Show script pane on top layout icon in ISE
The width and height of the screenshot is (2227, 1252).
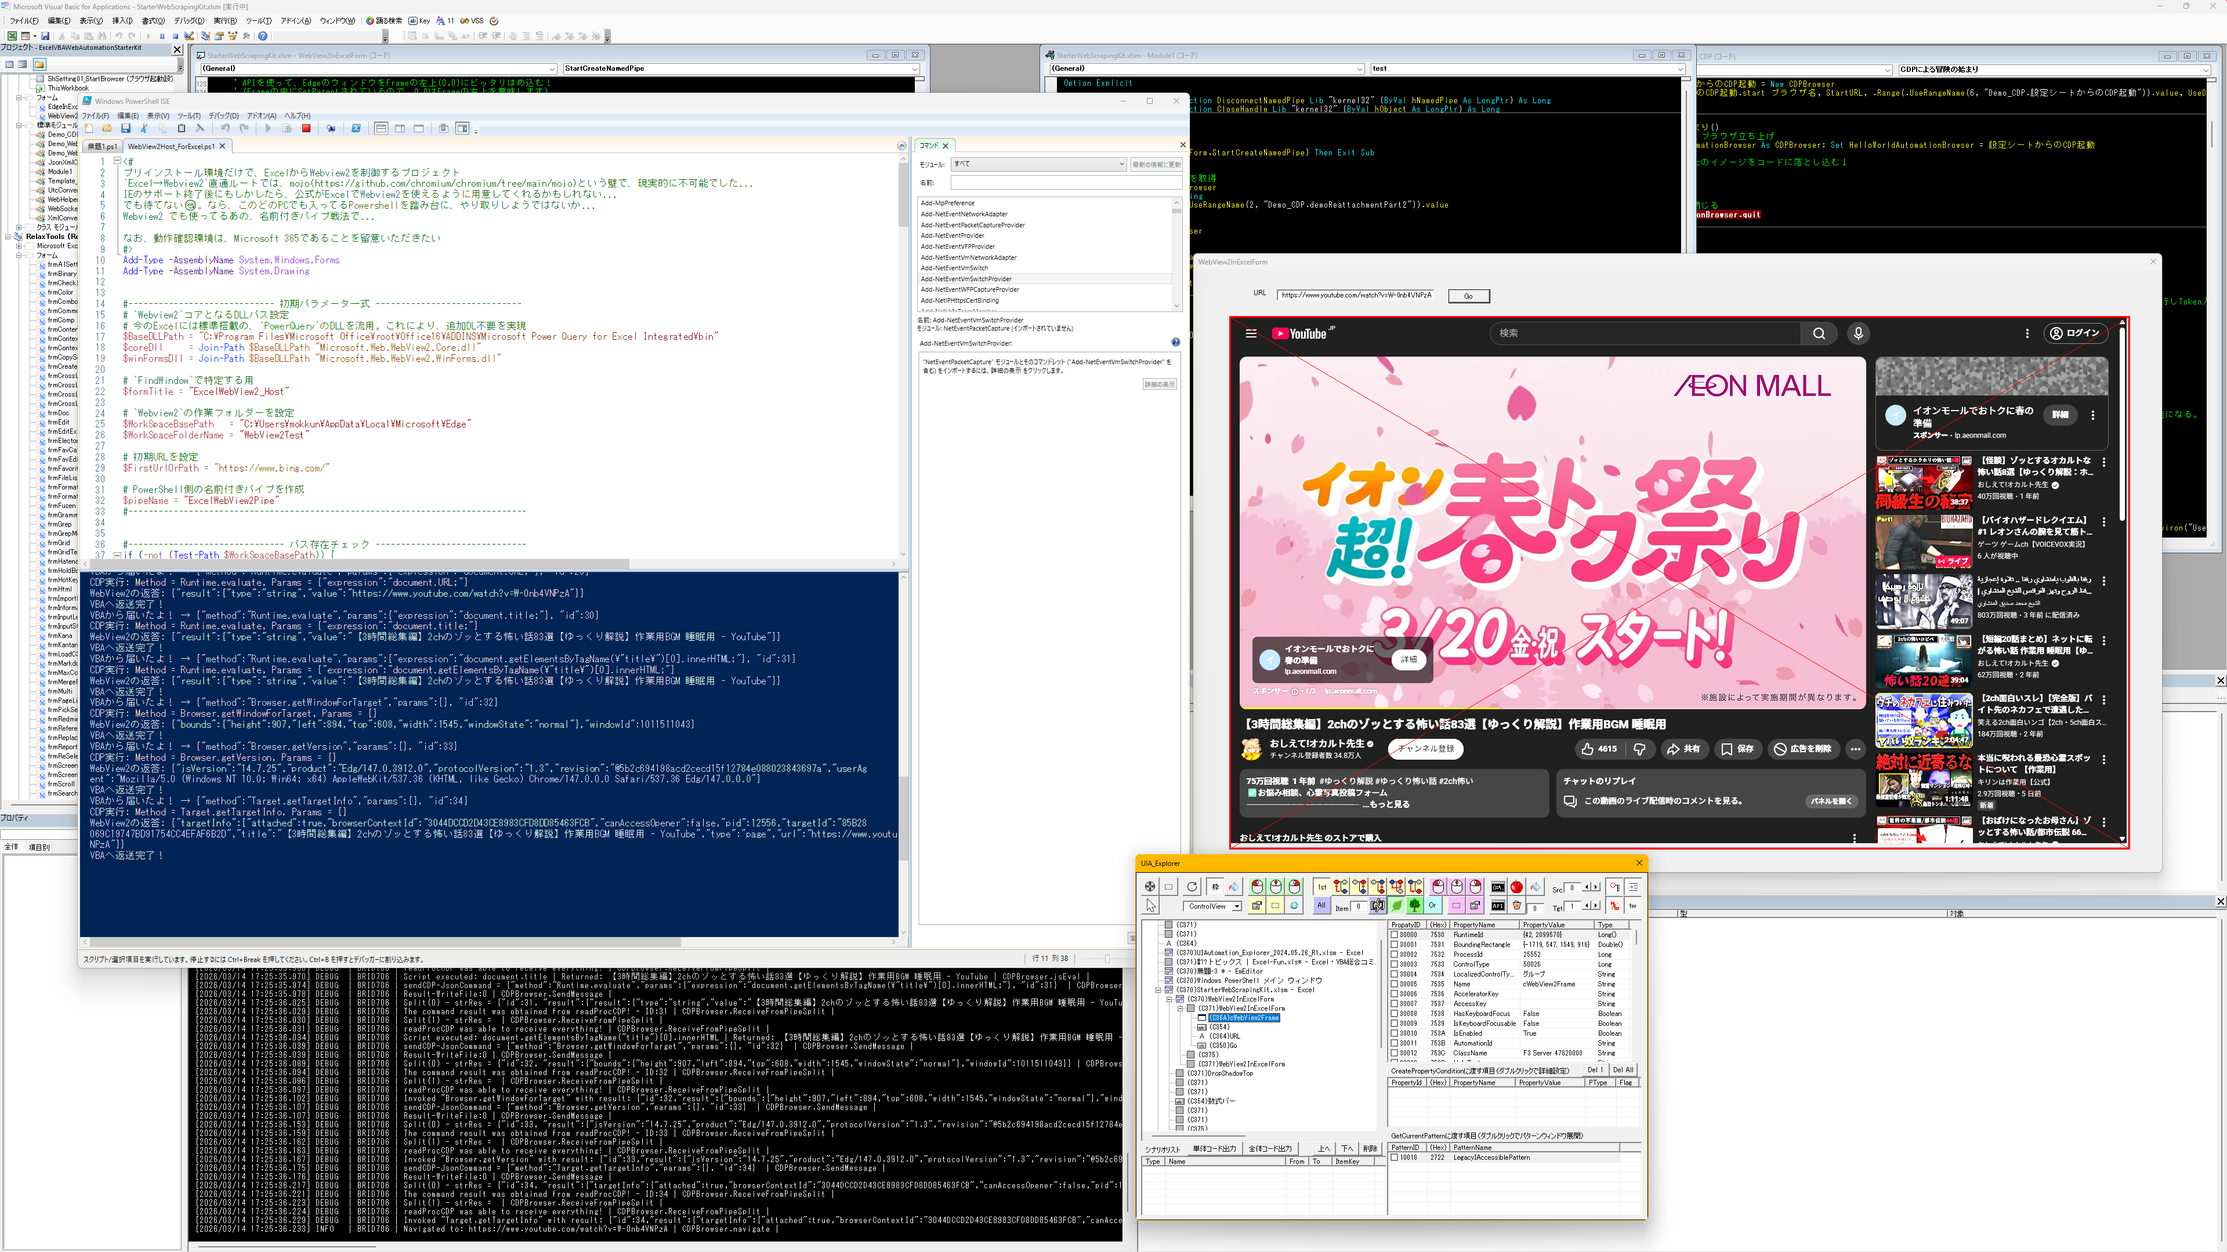click(x=381, y=129)
